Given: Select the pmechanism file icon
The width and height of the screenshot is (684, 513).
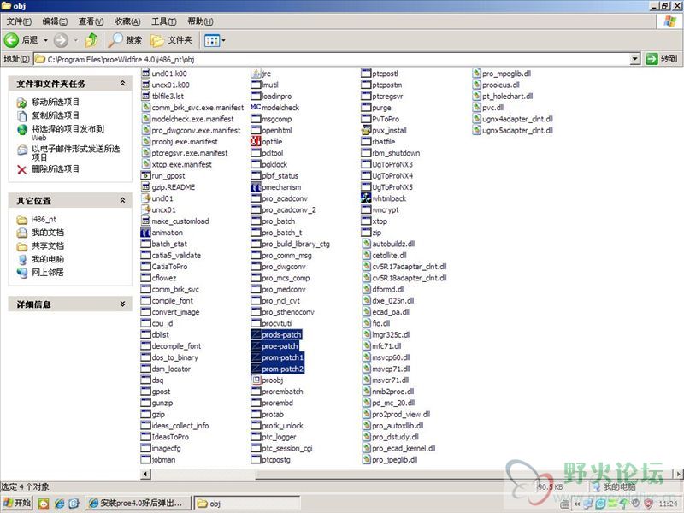Looking at the screenshot, I should pos(256,187).
